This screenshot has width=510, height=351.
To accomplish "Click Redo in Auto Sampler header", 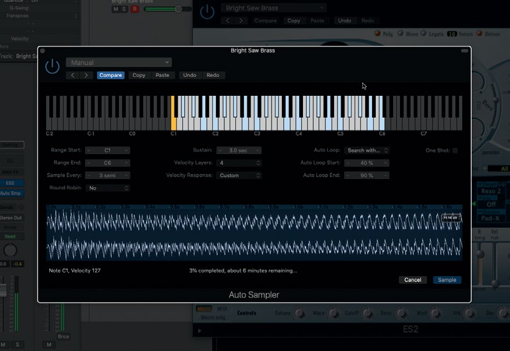I will tap(213, 75).
